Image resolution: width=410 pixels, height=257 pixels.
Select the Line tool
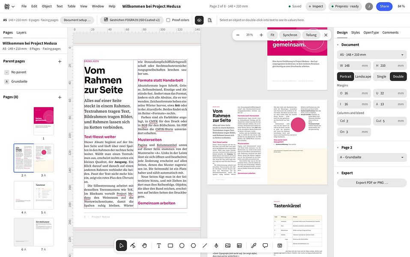(x=205, y=245)
